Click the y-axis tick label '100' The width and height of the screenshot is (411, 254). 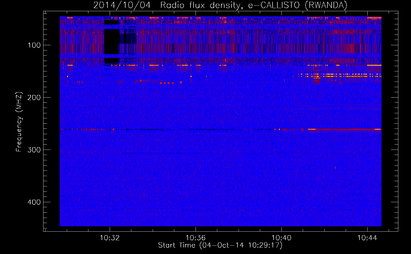[x=34, y=45]
